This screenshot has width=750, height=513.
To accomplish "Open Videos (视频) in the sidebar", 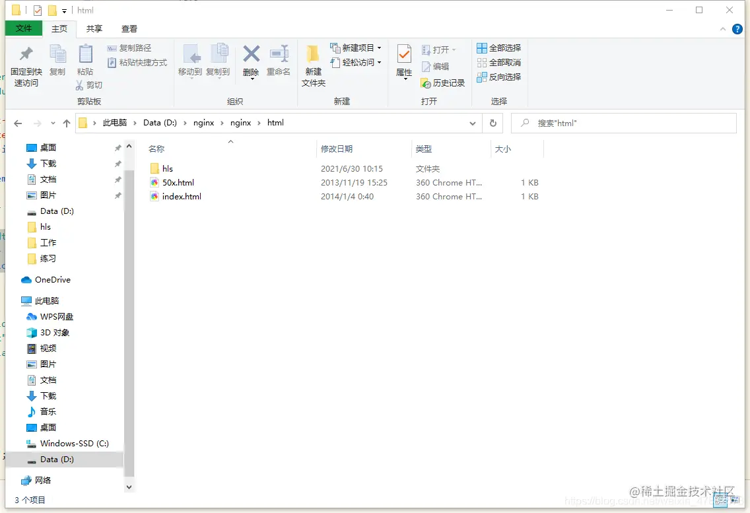I will pos(48,349).
